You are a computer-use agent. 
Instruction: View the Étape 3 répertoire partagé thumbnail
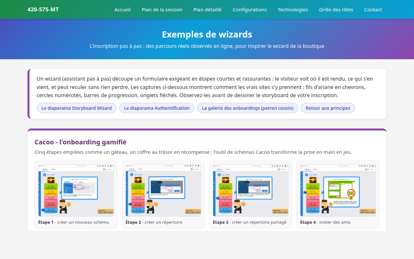[x=251, y=190]
